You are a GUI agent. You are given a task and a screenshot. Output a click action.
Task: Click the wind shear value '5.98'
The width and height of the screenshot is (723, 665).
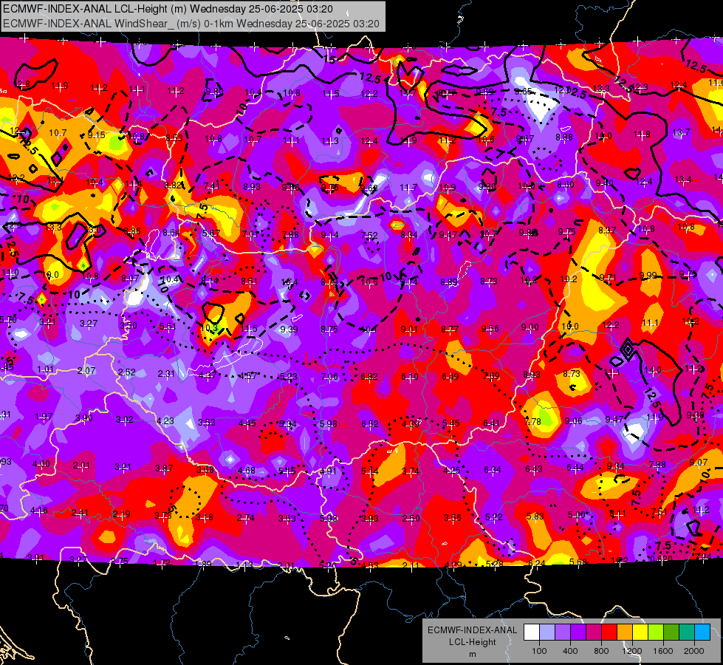tap(329, 423)
